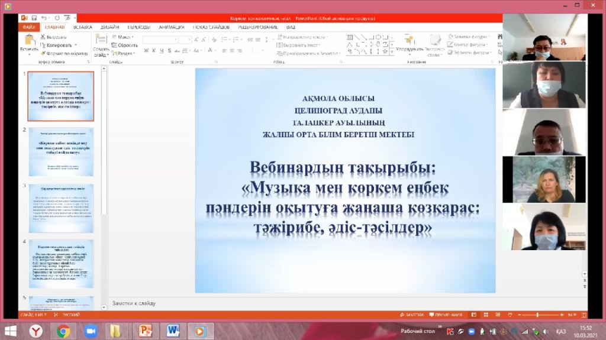Select the Format Painter (Формат по образцу)

(43, 53)
